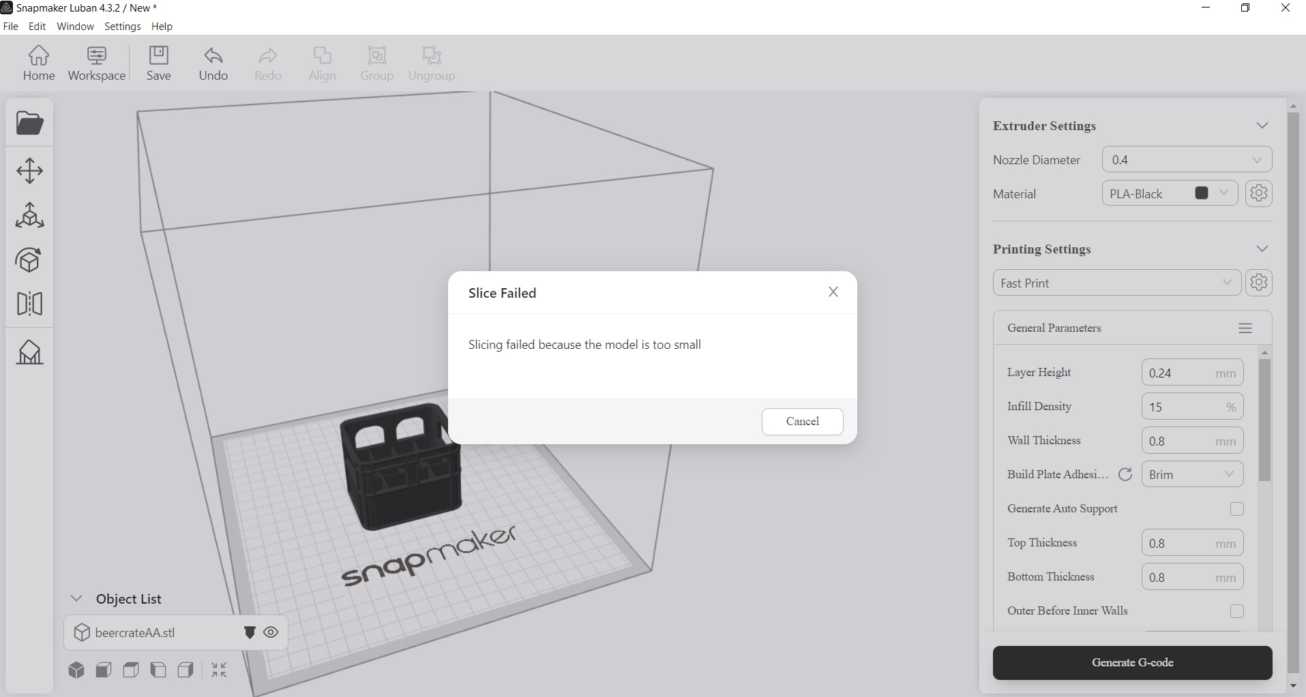The image size is (1306, 697).
Task: Click the PLA-Black material color swatch
Action: click(1201, 193)
